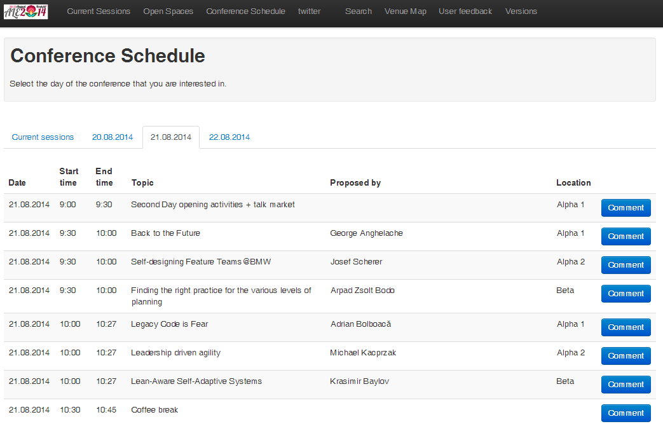
Task: Comment on Leadership driven agility session
Action: pyautogui.click(x=625, y=356)
